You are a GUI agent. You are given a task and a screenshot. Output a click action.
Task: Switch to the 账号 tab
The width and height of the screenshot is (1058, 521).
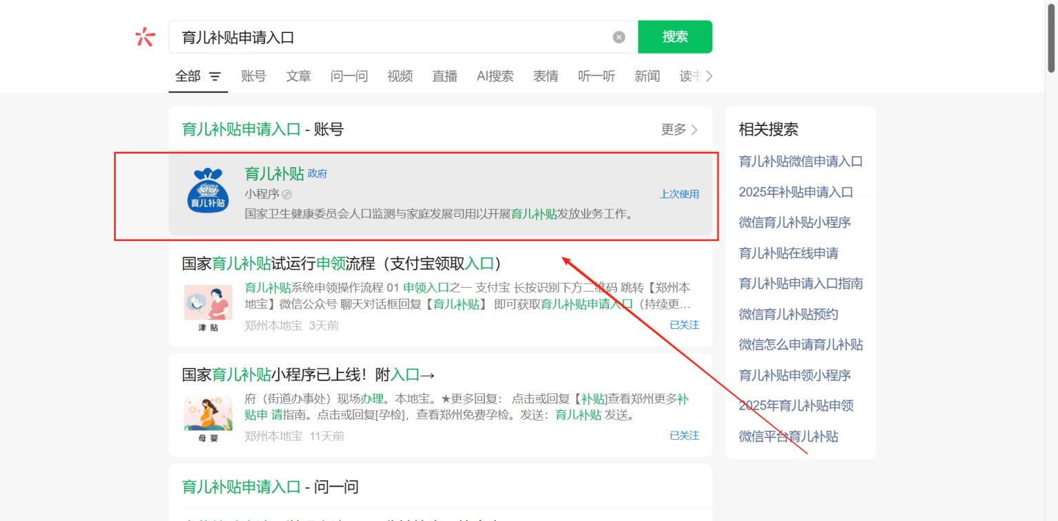253,76
